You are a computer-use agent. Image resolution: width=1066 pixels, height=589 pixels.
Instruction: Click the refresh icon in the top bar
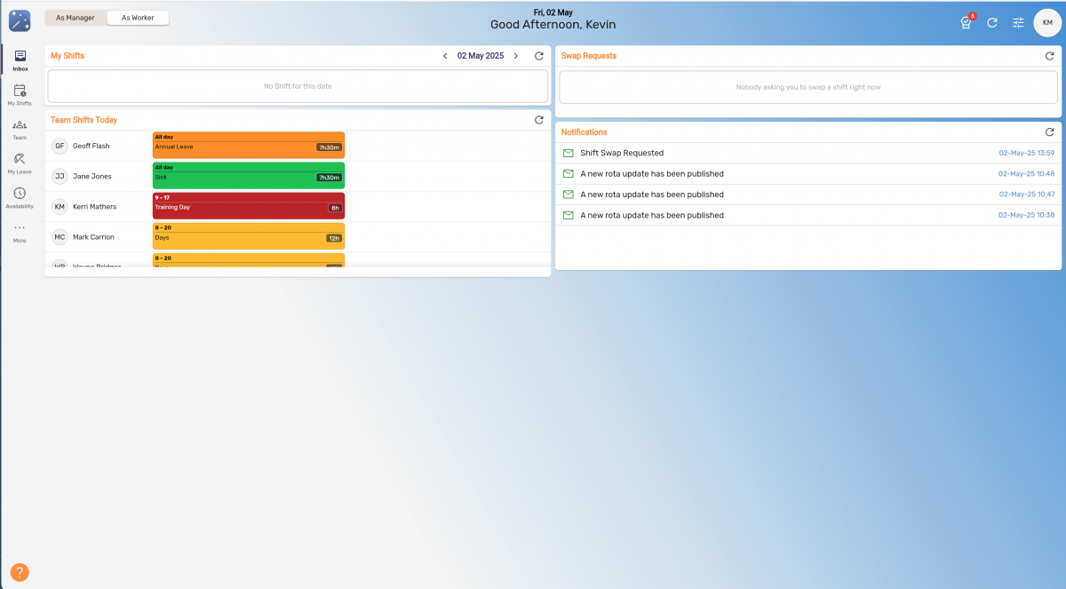point(991,22)
